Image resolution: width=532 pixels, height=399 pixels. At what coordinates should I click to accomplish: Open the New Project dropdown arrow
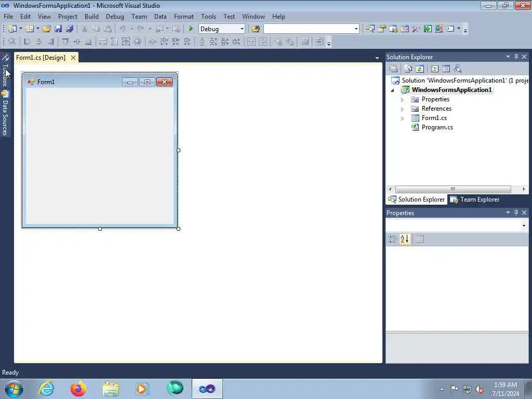click(x=20, y=29)
